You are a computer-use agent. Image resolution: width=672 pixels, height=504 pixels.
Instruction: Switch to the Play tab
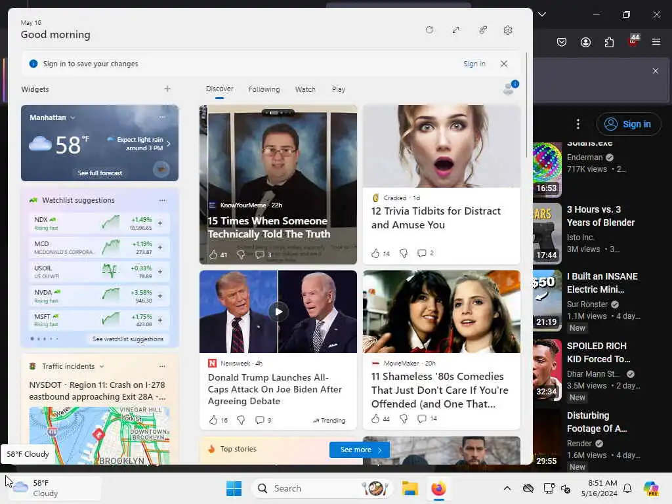point(338,89)
